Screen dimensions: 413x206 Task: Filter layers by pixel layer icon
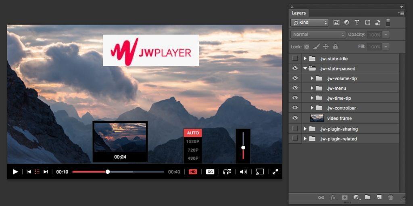(x=336, y=23)
